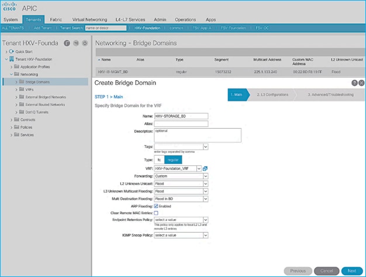366x277 pixels.
Task: Click the Bridge Domains folder icon
Action: coord(22,82)
